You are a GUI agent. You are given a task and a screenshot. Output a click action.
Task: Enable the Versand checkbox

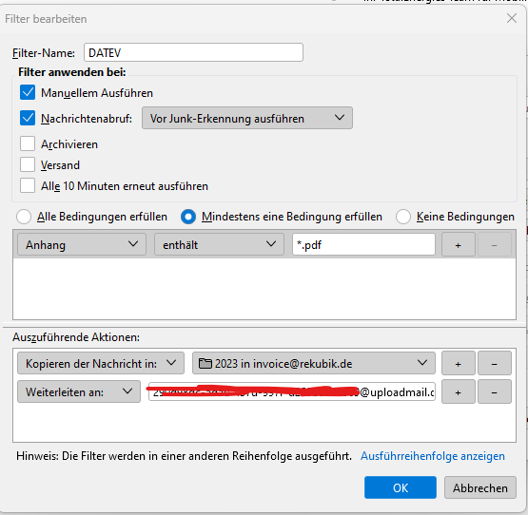[x=28, y=164]
